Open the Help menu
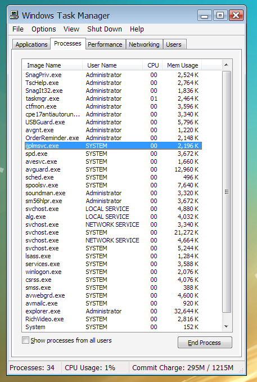This screenshot has width=257, height=382. (137, 29)
